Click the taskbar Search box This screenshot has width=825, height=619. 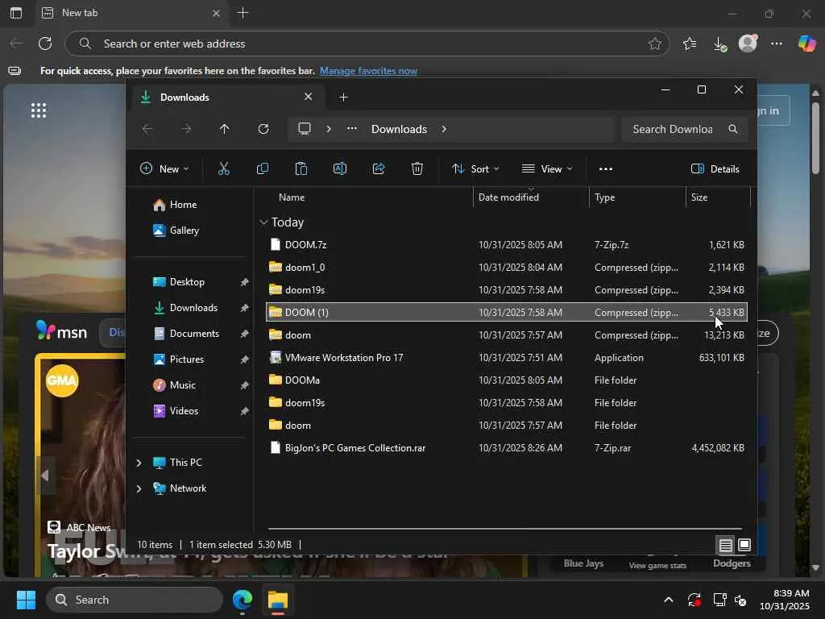click(x=135, y=600)
